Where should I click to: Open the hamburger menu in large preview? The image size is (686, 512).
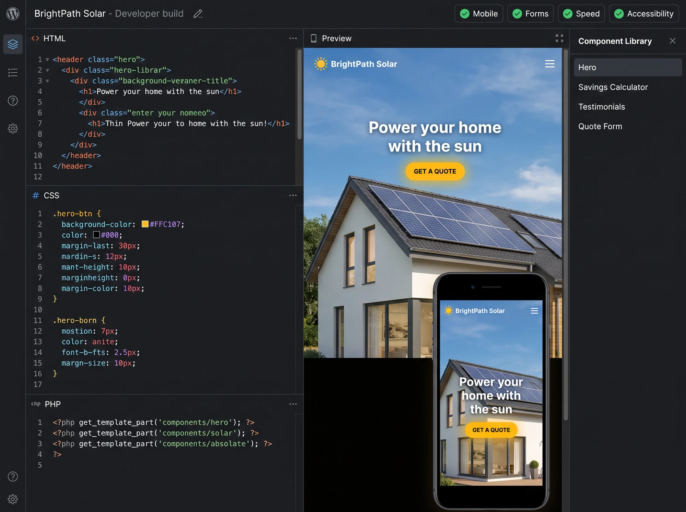550,64
